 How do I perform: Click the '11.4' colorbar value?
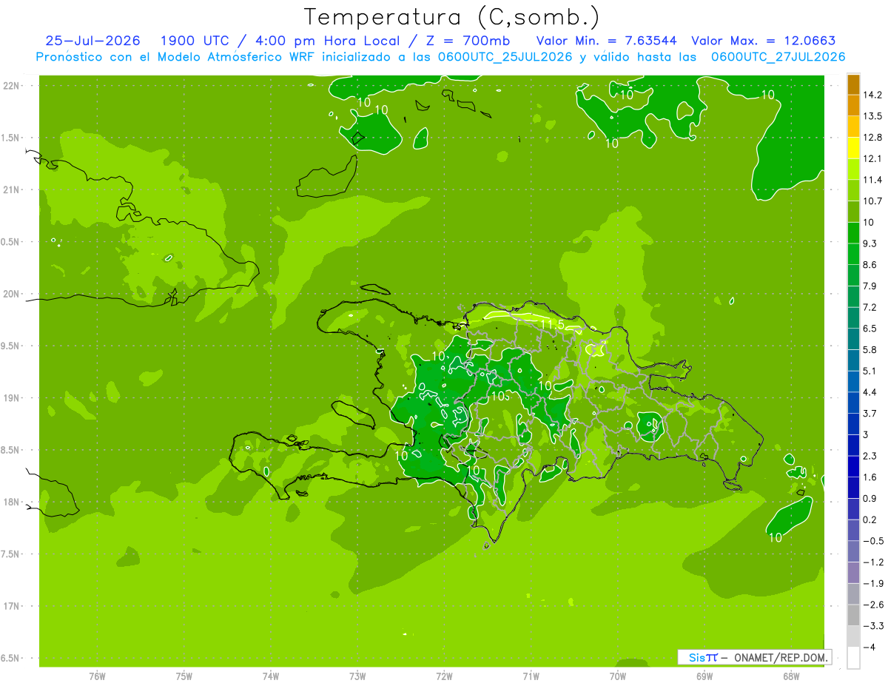(x=872, y=180)
